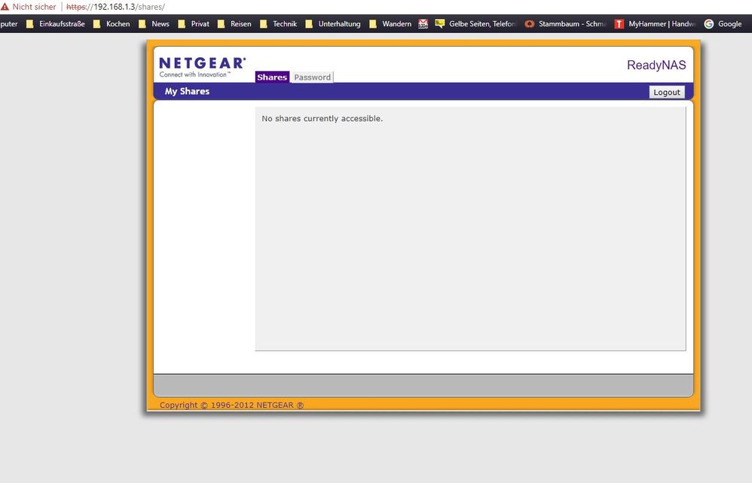This screenshot has height=483, width=752.
Task: Open the Stammbaum bookmark
Action: coord(565,23)
